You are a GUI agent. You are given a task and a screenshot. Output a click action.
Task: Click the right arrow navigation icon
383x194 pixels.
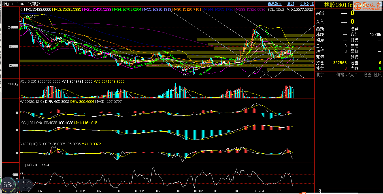coord(307,4)
